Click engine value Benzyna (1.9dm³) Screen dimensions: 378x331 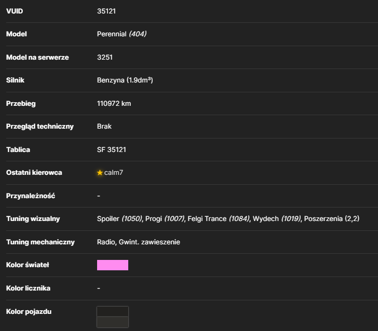click(125, 80)
